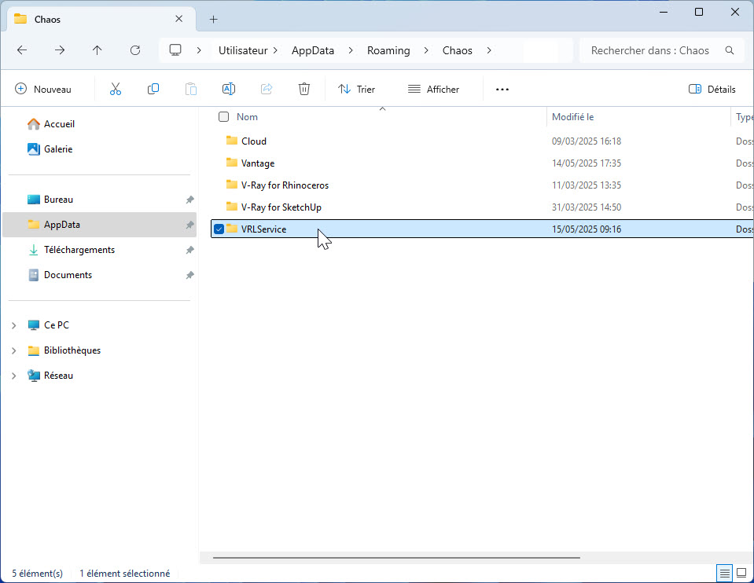Image resolution: width=754 pixels, height=583 pixels.
Task: Go back with the left arrow
Action: (x=22, y=50)
